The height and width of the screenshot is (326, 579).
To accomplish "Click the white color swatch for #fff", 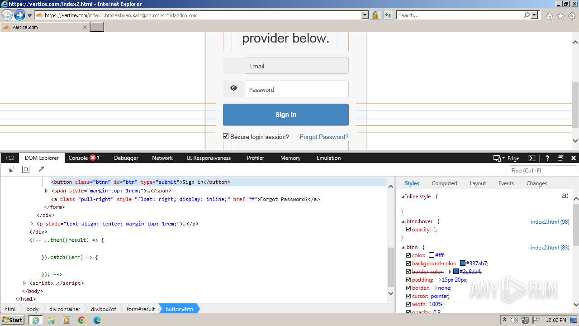I will pyautogui.click(x=432, y=255).
